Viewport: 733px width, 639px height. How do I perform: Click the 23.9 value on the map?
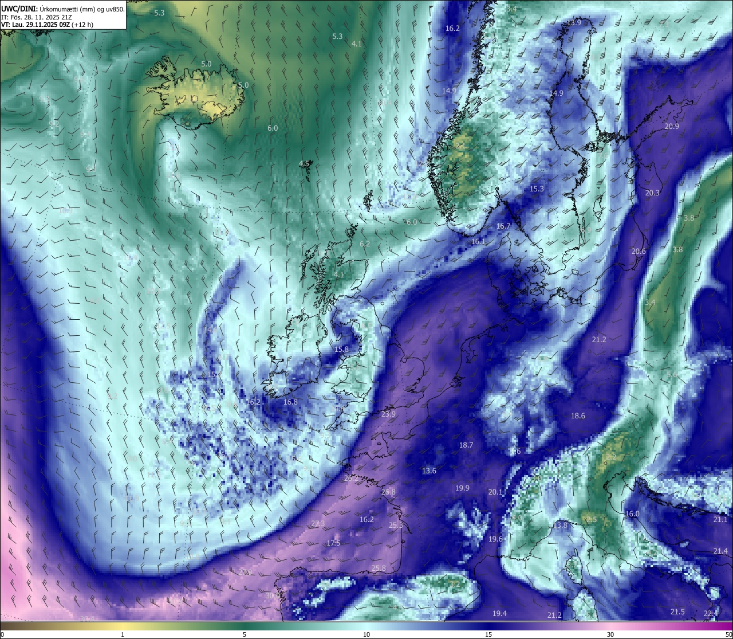[388, 414]
